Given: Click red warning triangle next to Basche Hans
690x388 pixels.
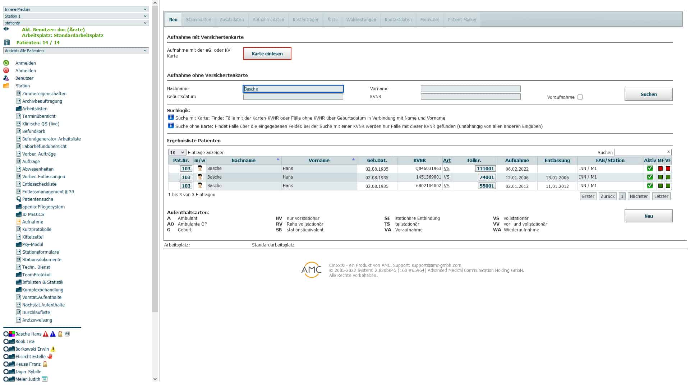Looking at the screenshot, I should (46, 334).
